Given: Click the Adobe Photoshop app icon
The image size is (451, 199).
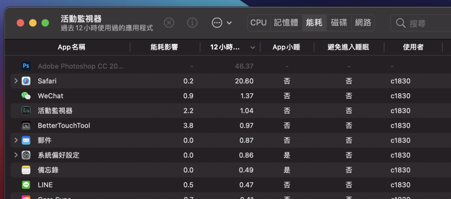Looking at the screenshot, I should (x=26, y=66).
